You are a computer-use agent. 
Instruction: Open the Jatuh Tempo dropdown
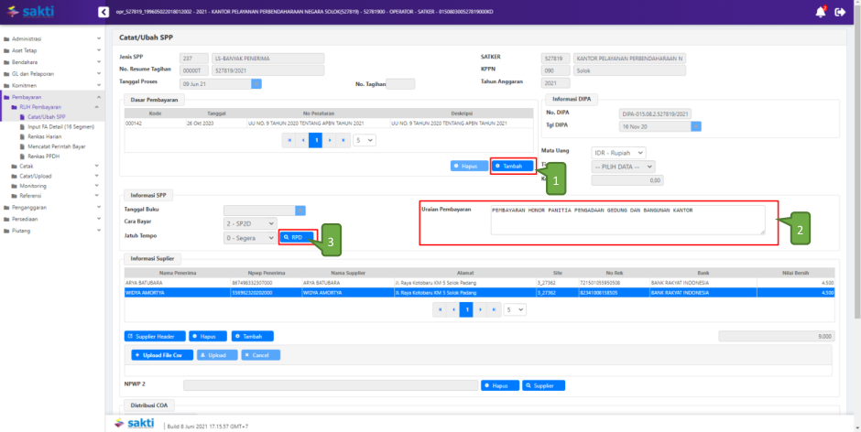249,237
